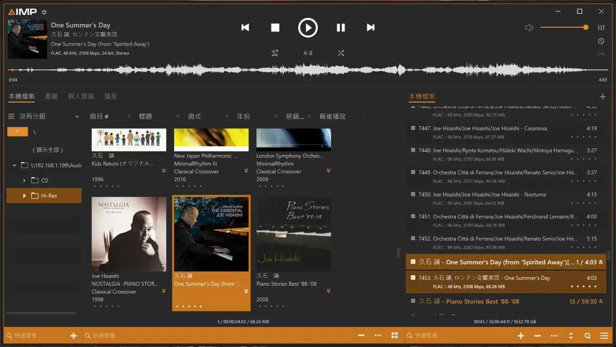The height and width of the screenshot is (347, 616).
Task: Open the 沒有分組 grouping dropdown
Action: click(44, 117)
